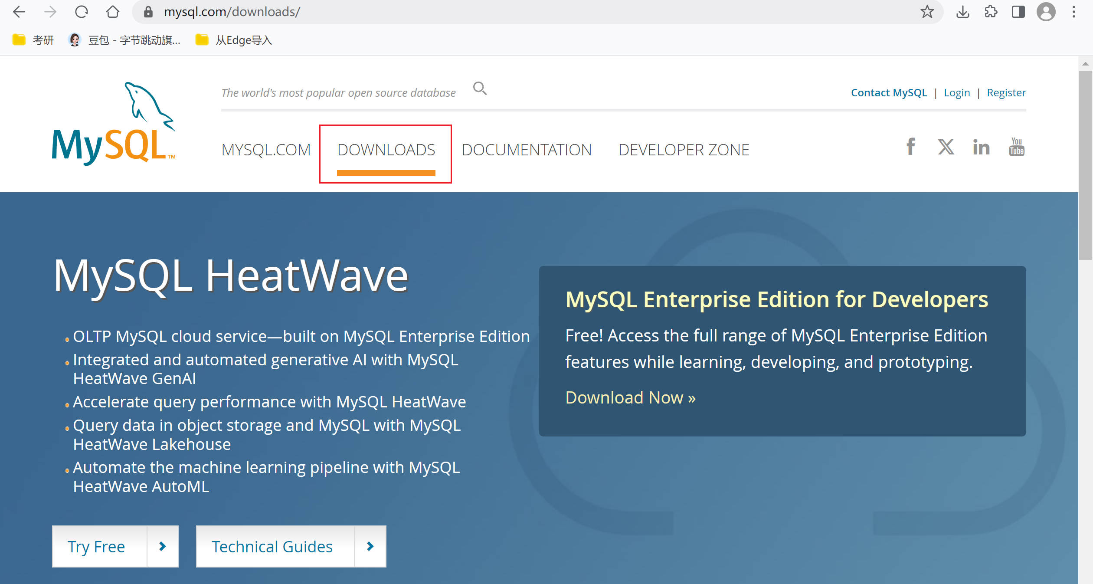Screen dimensions: 1093x584
Task: Open the 考研 bookmark folder
Action: point(33,40)
